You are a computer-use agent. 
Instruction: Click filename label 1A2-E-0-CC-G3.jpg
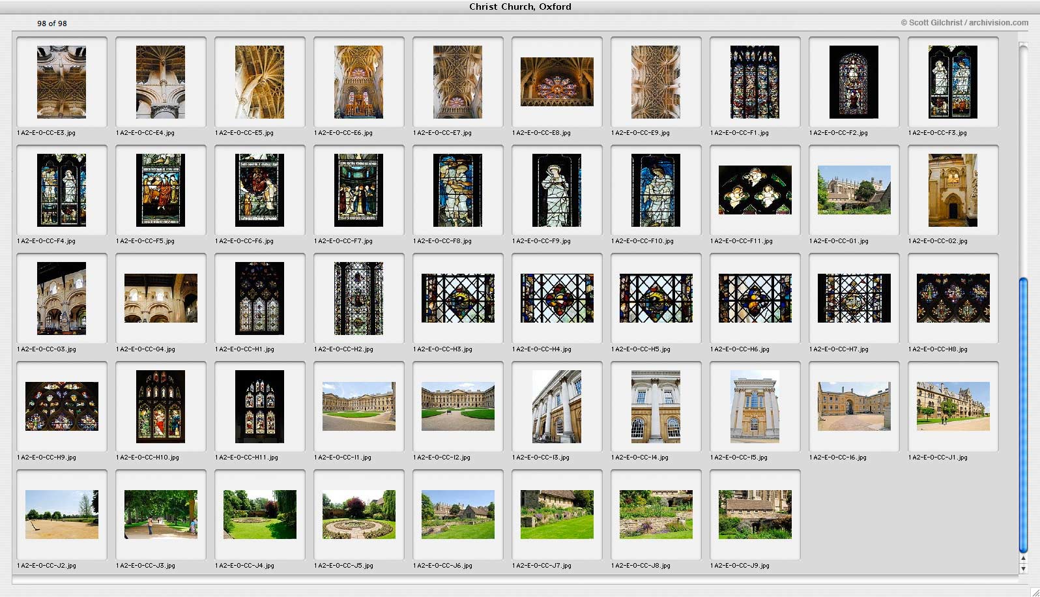pos(47,349)
